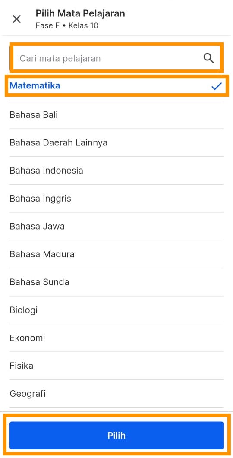The width and height of the screenshot is (233, 458).
Task: Click the Pilih Mata Pelajaran title
Action: (80, 13)
